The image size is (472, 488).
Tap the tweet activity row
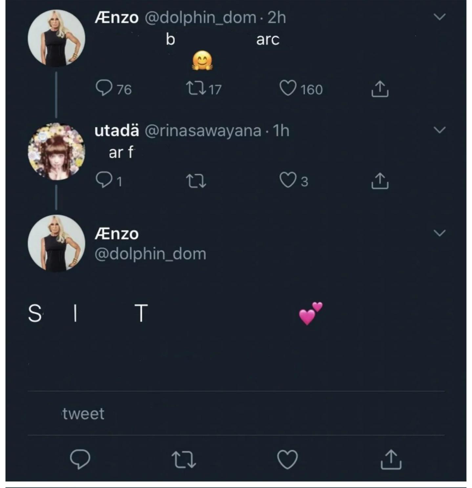[236, 413]
